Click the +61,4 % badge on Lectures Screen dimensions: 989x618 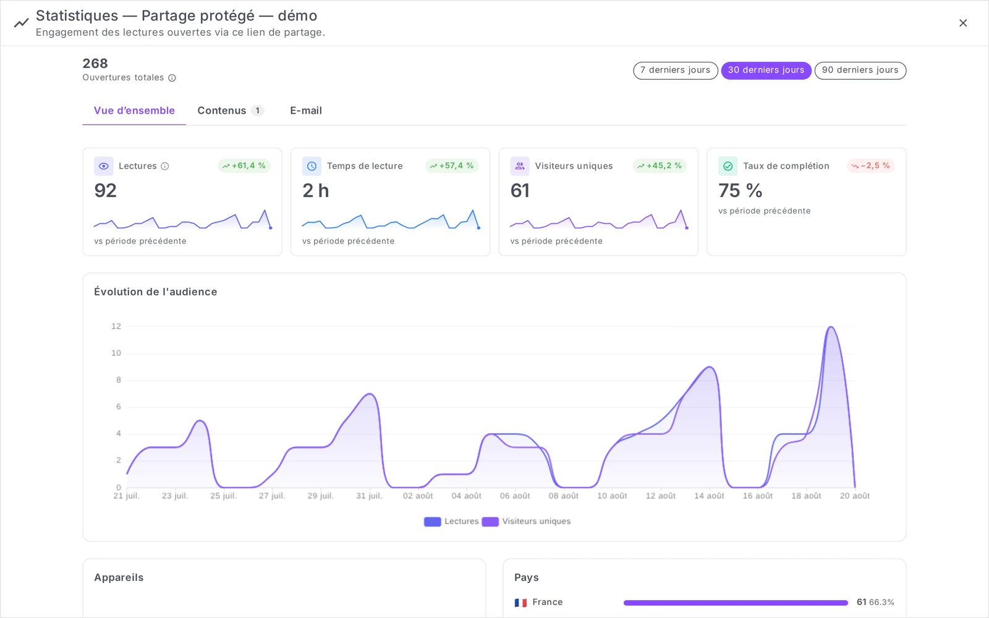pyautogui.click(x=244, y=166)
